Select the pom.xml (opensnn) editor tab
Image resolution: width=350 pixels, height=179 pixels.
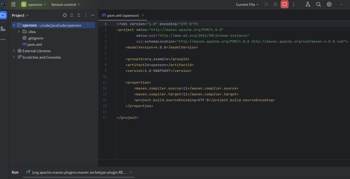(x=120, y=15)
